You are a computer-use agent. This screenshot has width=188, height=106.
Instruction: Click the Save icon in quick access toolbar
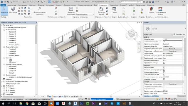pos(8,2)
